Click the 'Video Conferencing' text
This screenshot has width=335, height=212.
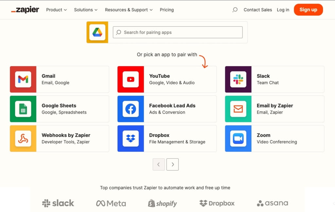pyautogui.click(x=277, y=142)
